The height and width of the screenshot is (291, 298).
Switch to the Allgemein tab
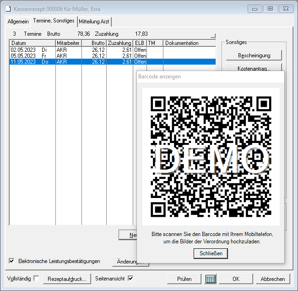(18, 22)
